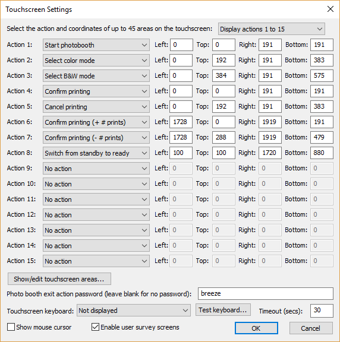Image resolution: width=340 pixels, height=342 pixels.
Task: Confirm settings with the OK button
Action: click(x=256, y=328)
